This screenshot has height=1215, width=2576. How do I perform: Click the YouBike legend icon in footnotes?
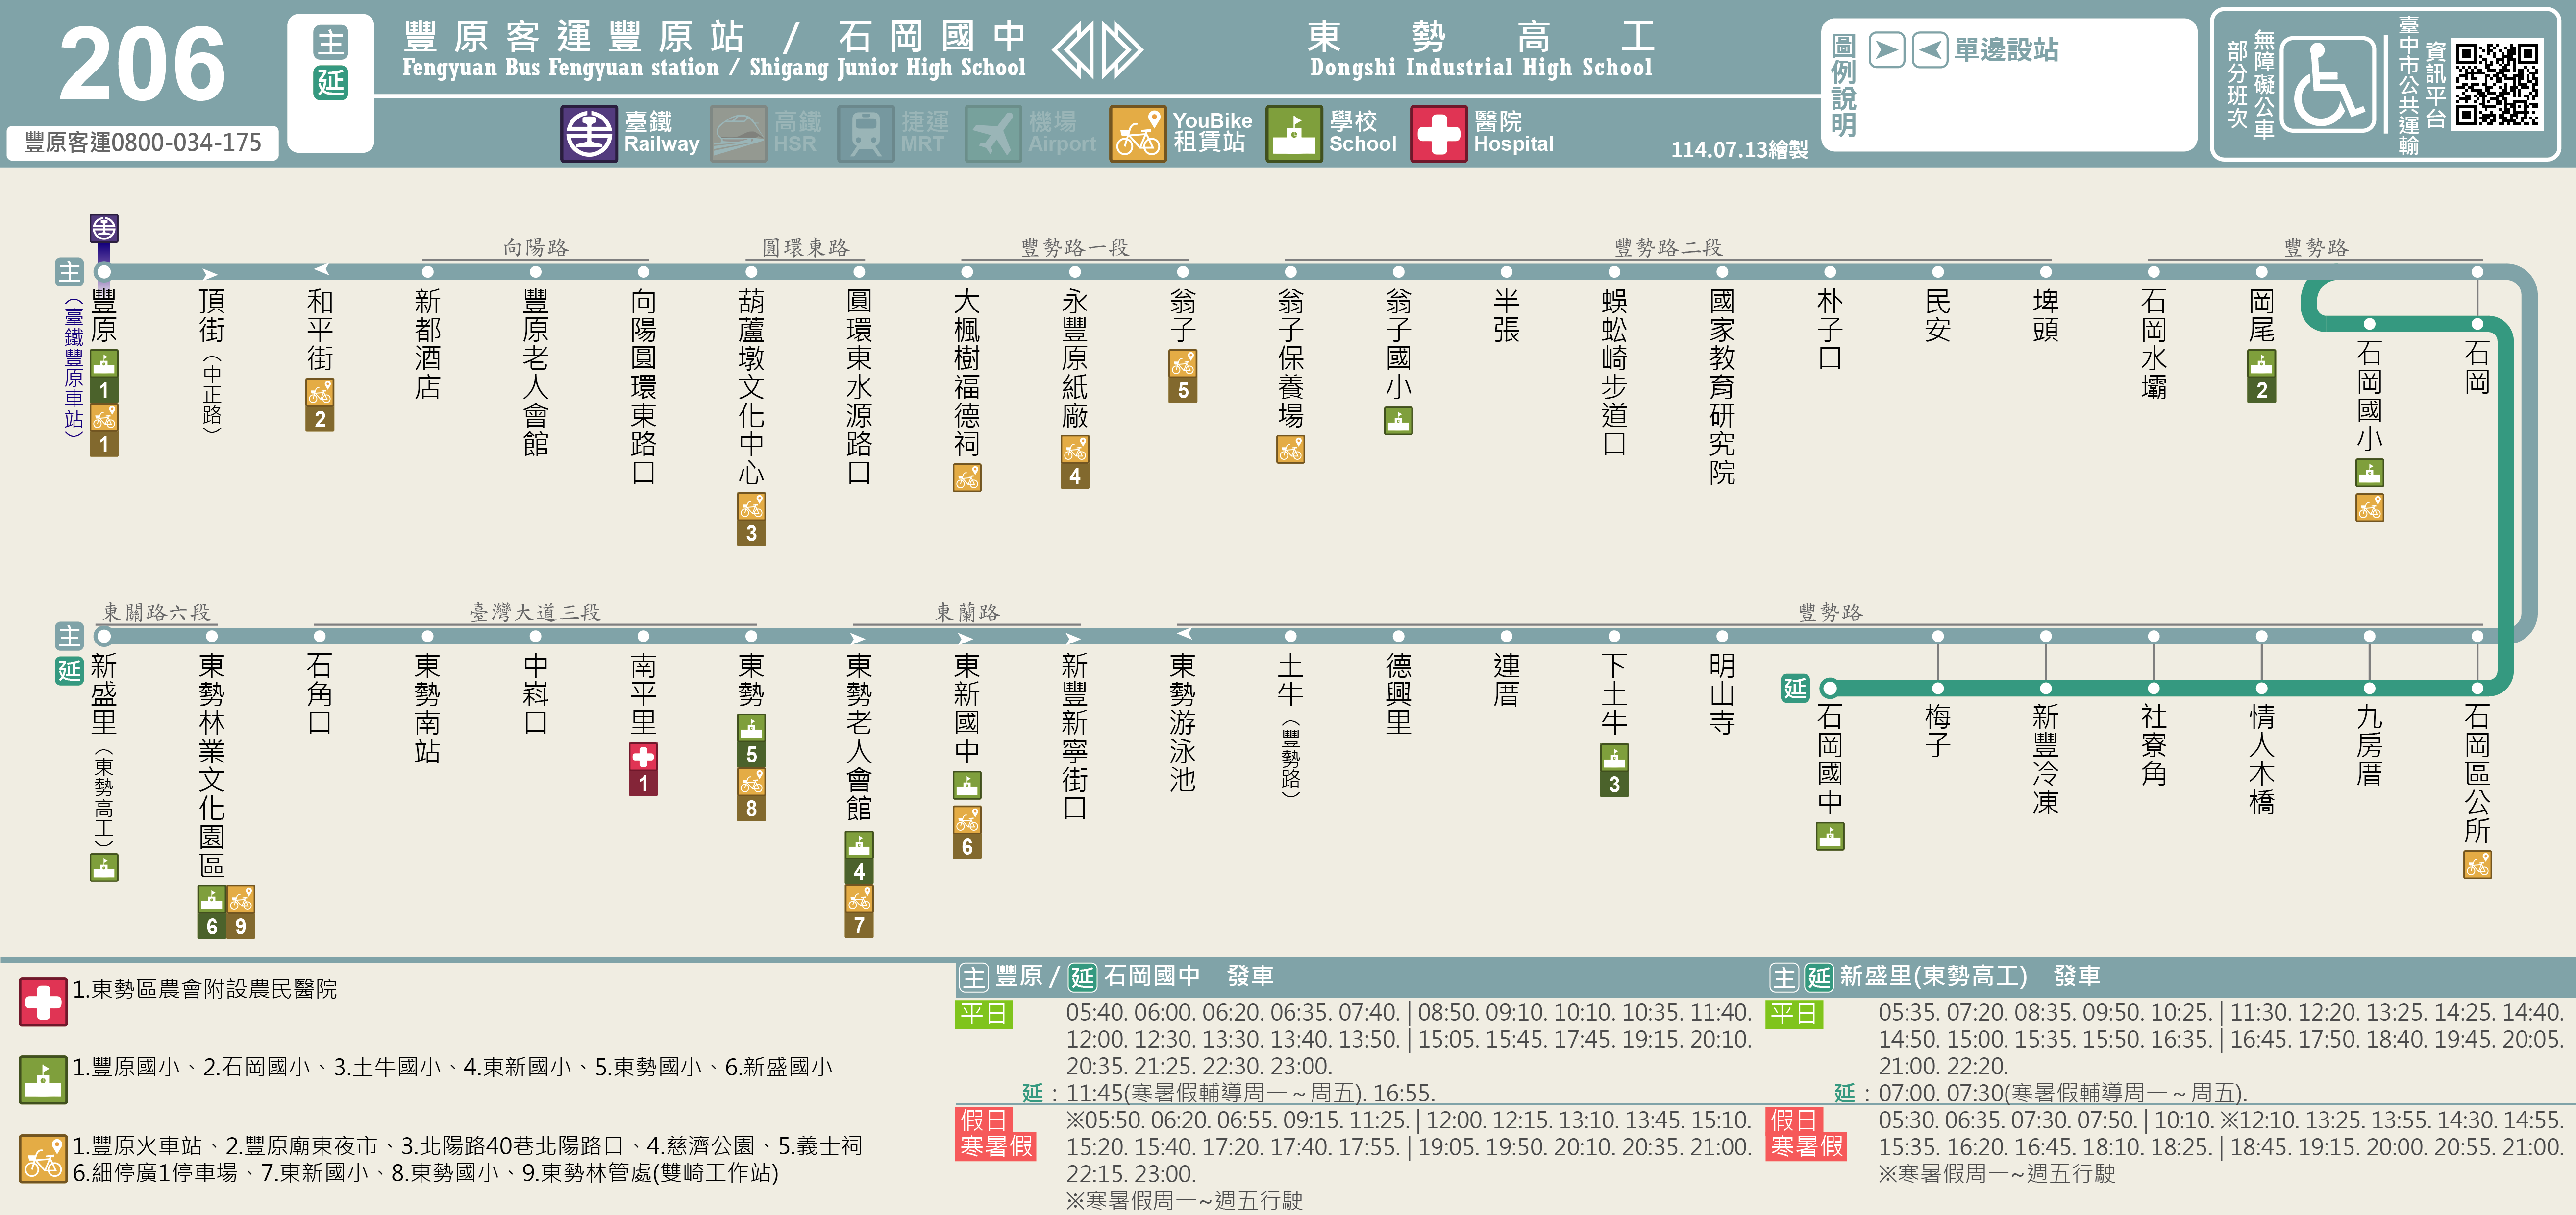point(43,1159)
